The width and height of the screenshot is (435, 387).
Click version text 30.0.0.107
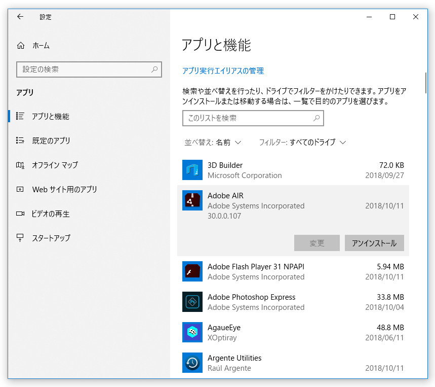pos(224,216)
